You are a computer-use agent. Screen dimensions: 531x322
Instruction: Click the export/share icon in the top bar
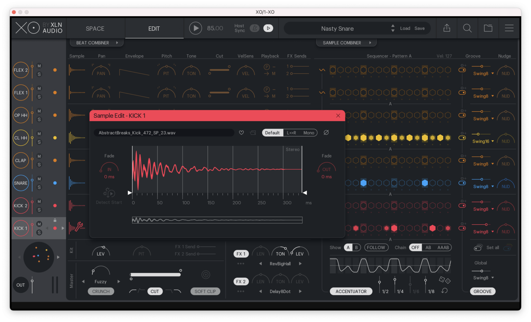(447, 28)
